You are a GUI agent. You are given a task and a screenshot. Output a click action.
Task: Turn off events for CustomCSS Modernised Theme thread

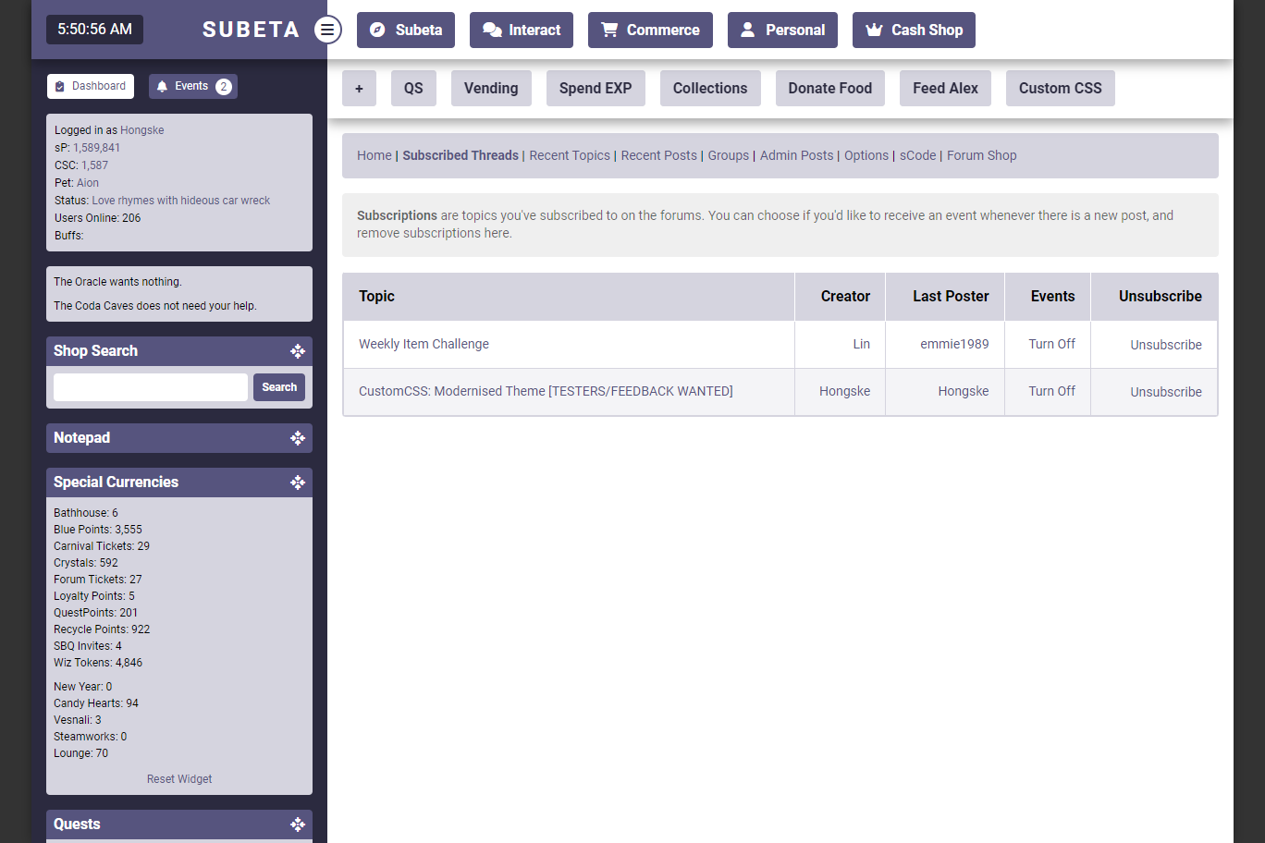click(1051, 391)
